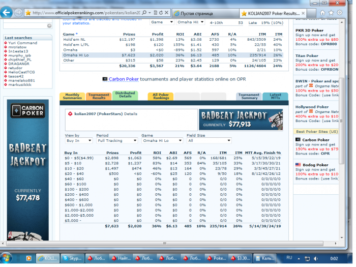
Task: Click the favicon star in the address bar
Action: pyautogui.click(x=28, y=13)
